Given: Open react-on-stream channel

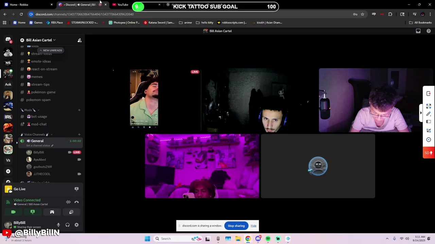Looking at the screenshot, I should 50,69.
